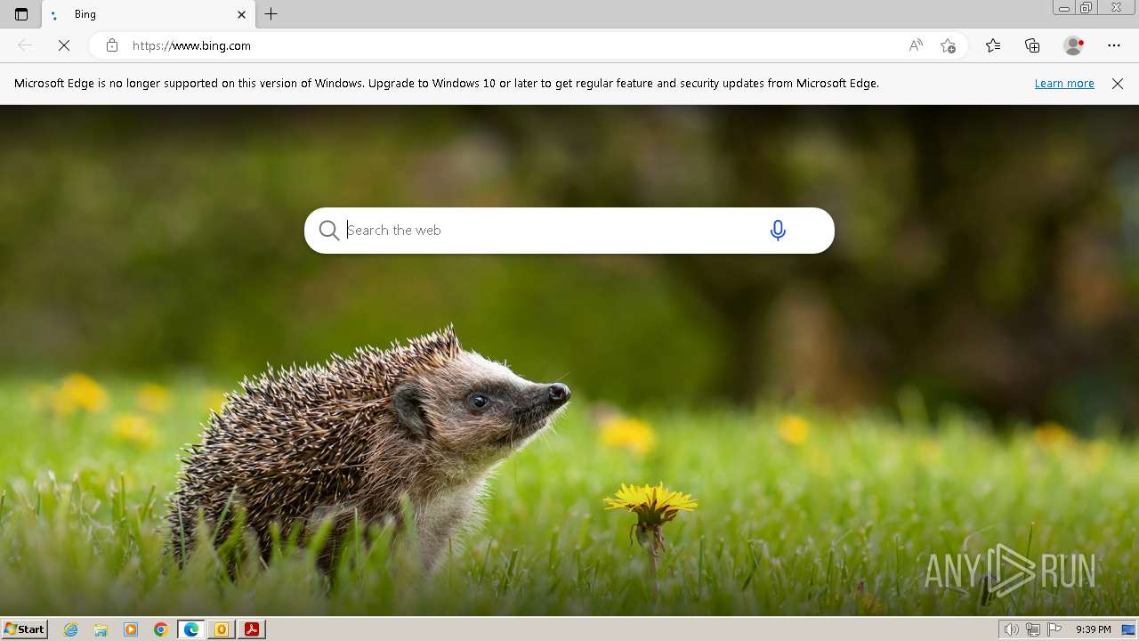Image resolution: width=1139 pixels, height=641 pixels.
Task: Open Read aloud in address bar
Action: tap(916, 45)
